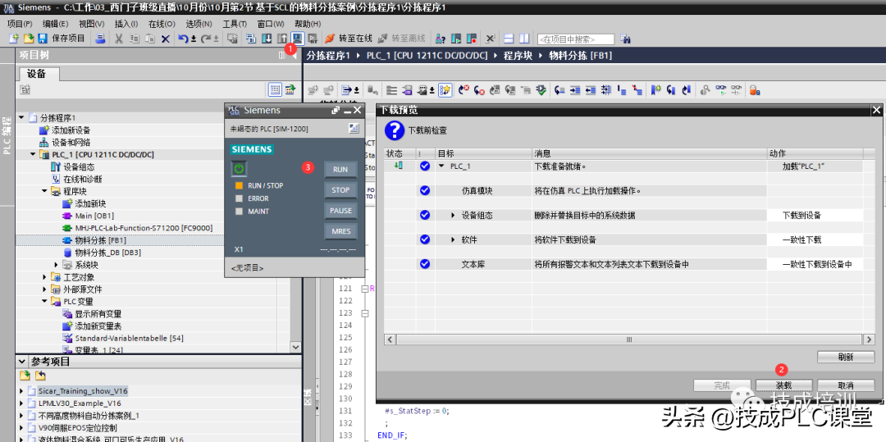
Task: Click 转至在线 go online button
Action: [x=349, y=39]
